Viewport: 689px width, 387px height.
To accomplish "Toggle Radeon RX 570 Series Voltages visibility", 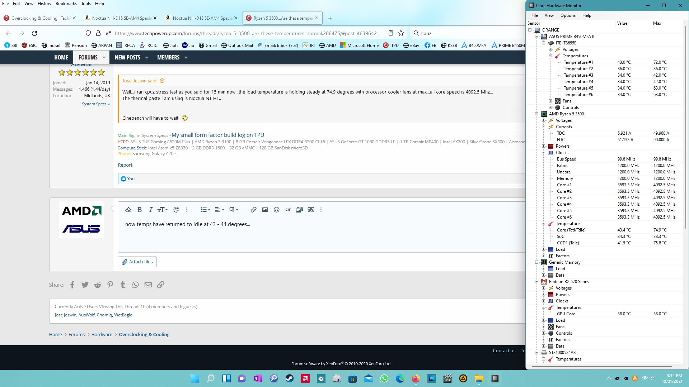I will pos(543,288).
